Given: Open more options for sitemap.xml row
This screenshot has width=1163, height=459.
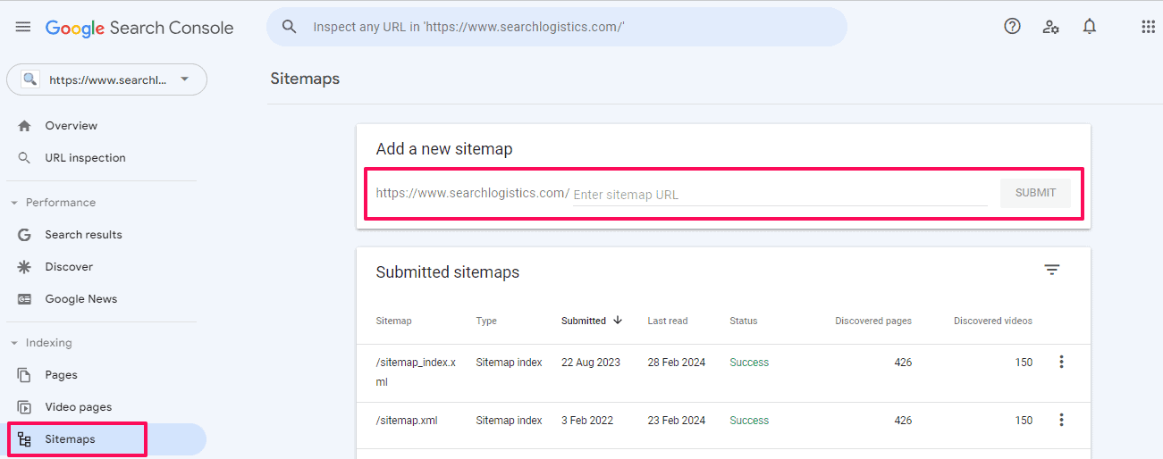Looking at the screenshot, I should pyautogui.click(x=1061, y=420).
